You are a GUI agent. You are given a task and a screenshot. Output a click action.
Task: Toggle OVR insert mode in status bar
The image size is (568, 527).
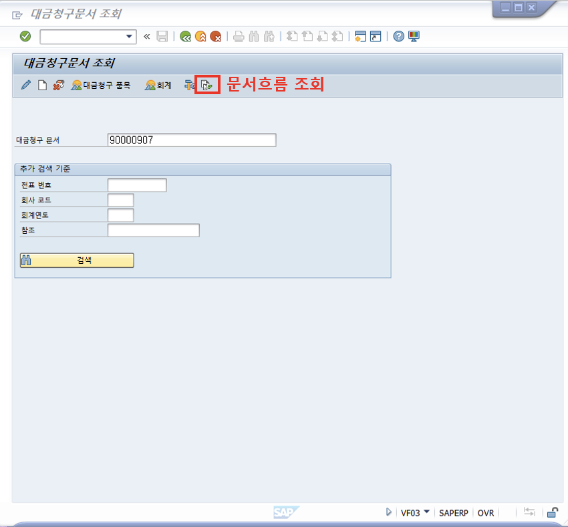click(485, 513)
